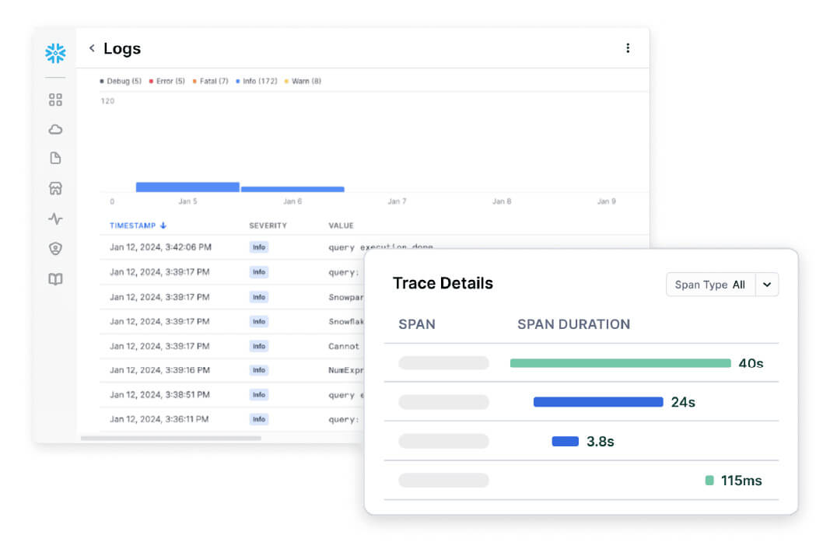
Task: Open the activity pulse monitoring icon
Action: point(55,219)
